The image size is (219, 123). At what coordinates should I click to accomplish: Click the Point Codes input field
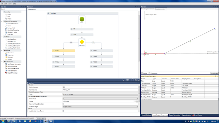coord(100,90)
